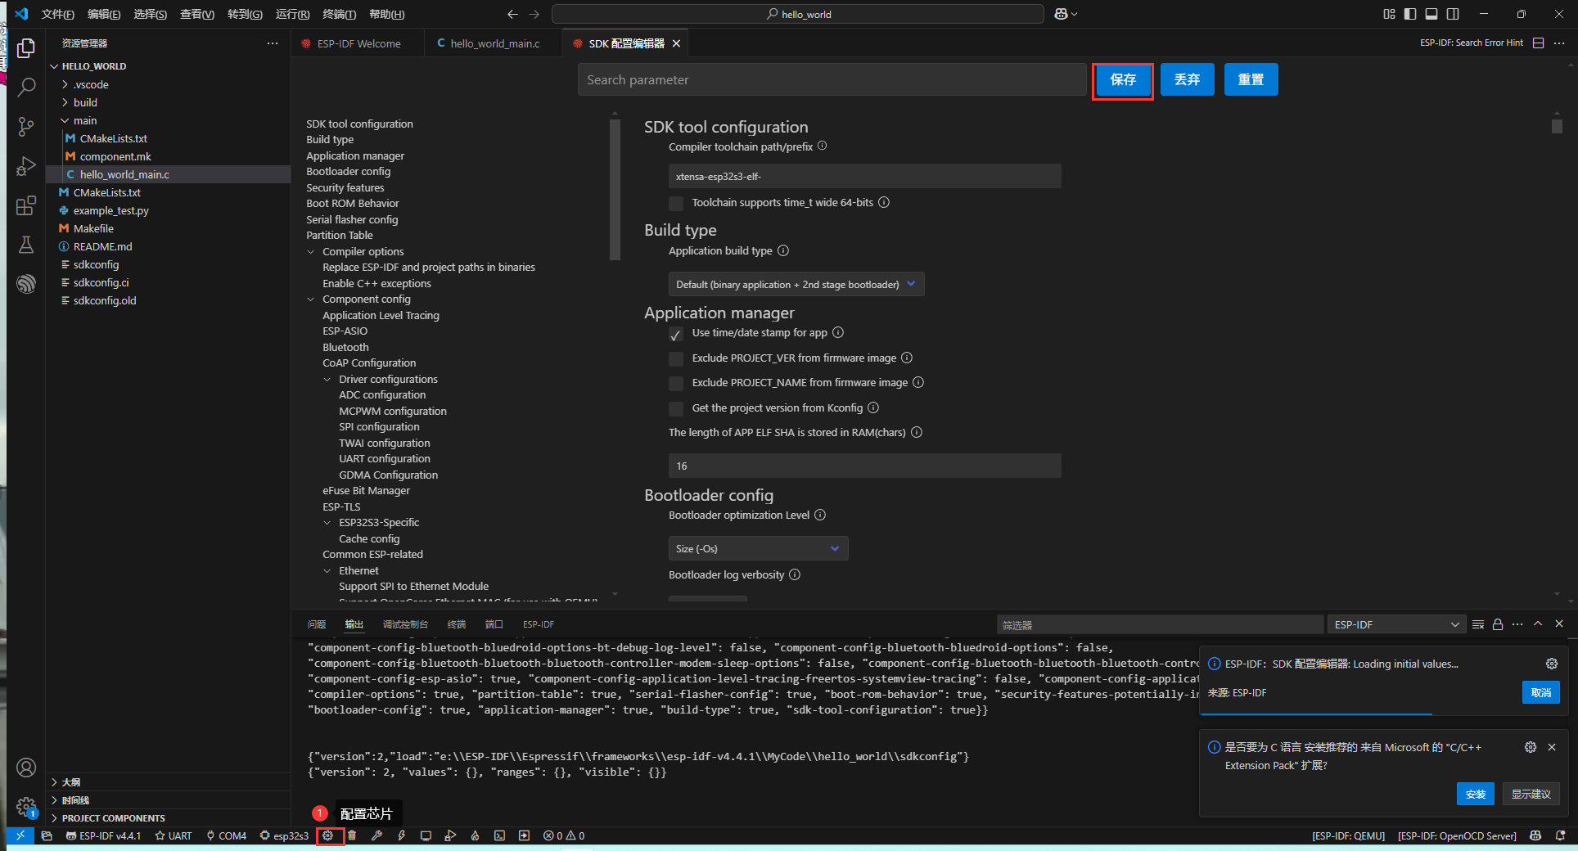Screen dimensions: 1578x851
Task: Open the Explorer view in activity bar
Action: [x=26, y=49]
